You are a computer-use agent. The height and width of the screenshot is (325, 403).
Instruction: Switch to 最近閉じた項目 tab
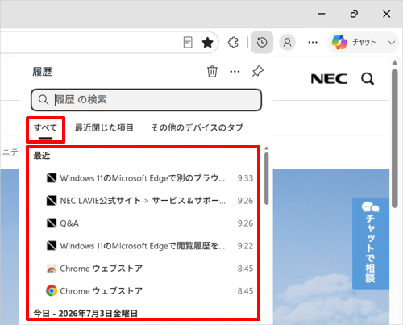coord(104,127)
